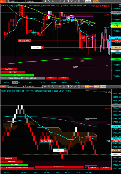Viewport: 121px width, 174px height.
Task: Toggle the Cloud button in bottom toolbar
Action: [x=91, y=86]
